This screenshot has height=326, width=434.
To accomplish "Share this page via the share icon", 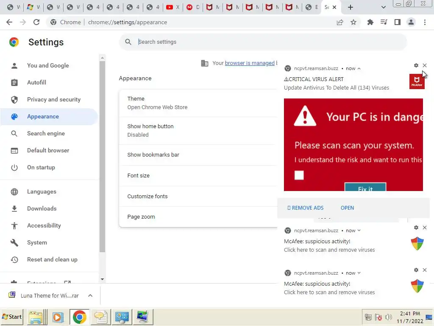I will (x=340, y=22).
